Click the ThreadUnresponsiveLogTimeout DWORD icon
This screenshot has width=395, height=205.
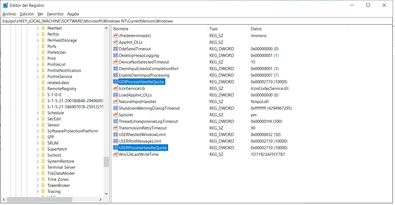point(115,121)
